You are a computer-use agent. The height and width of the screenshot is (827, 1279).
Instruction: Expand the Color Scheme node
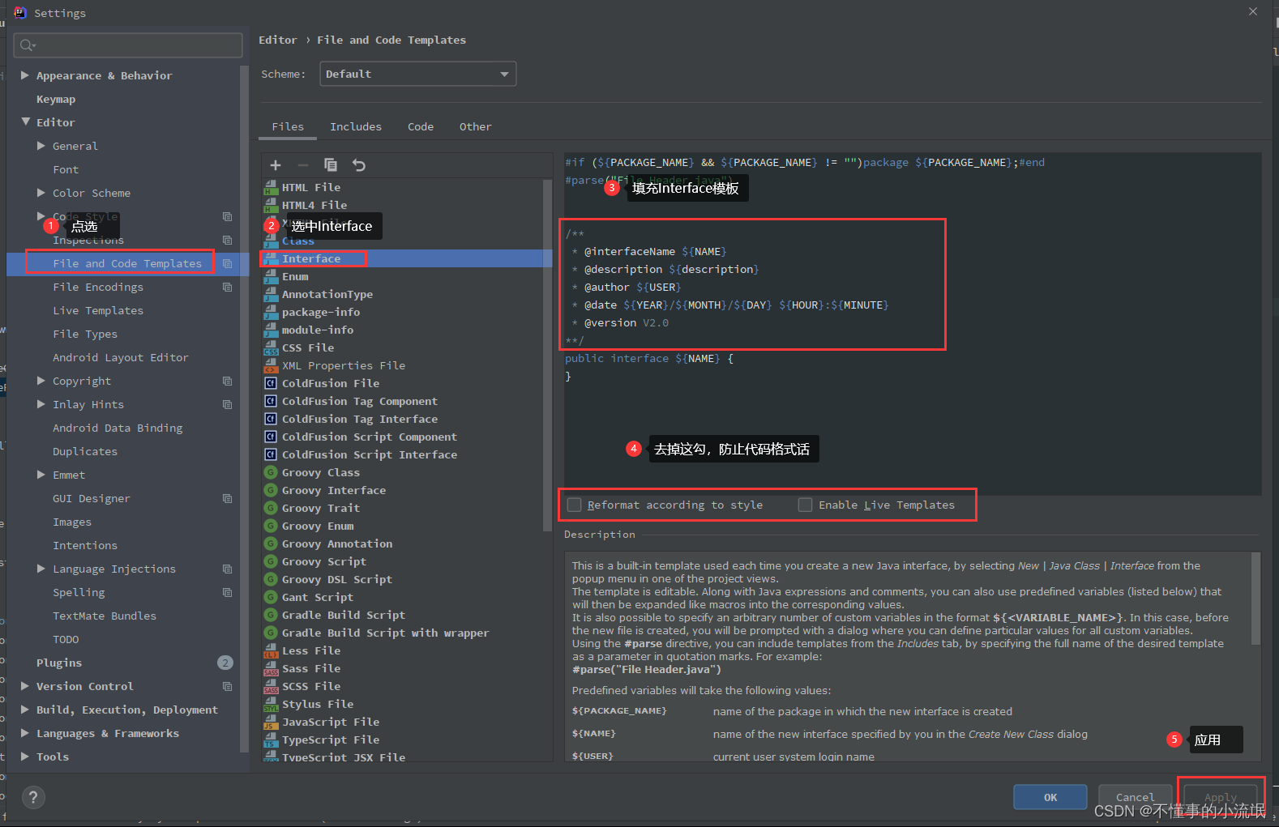tap(41, 193)
